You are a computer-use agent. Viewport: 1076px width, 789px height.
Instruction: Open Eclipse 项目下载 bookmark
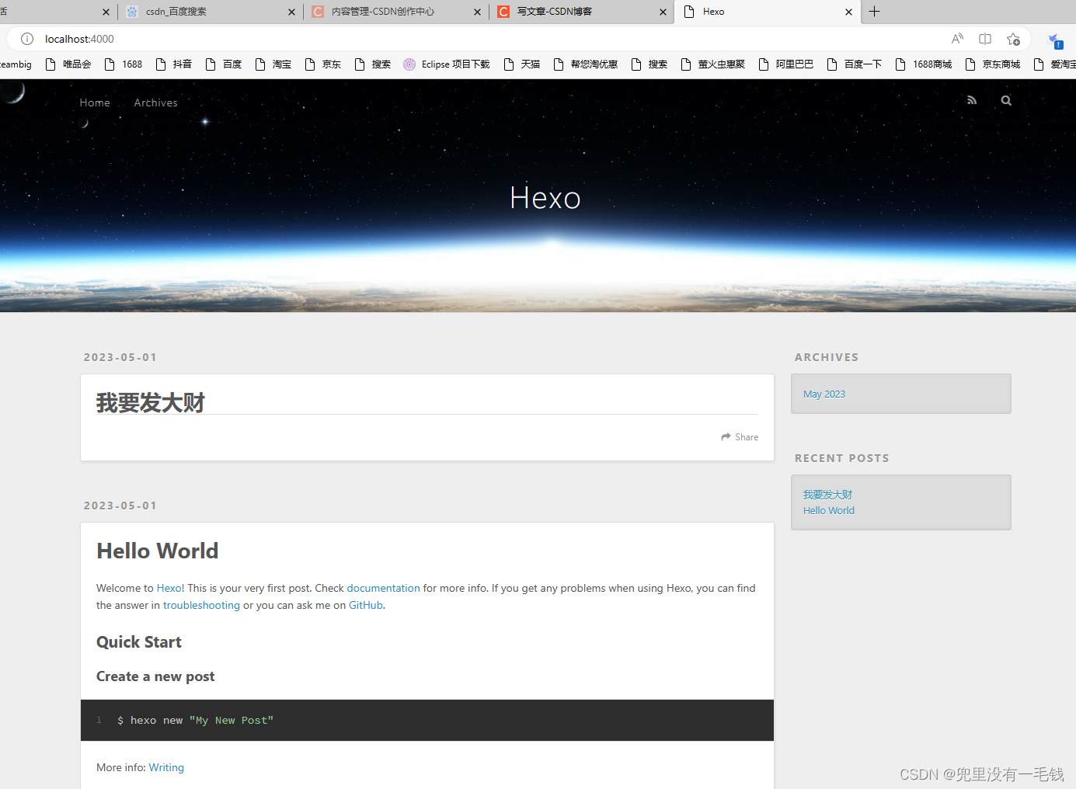pyautogui.click(x=447, y=64)
